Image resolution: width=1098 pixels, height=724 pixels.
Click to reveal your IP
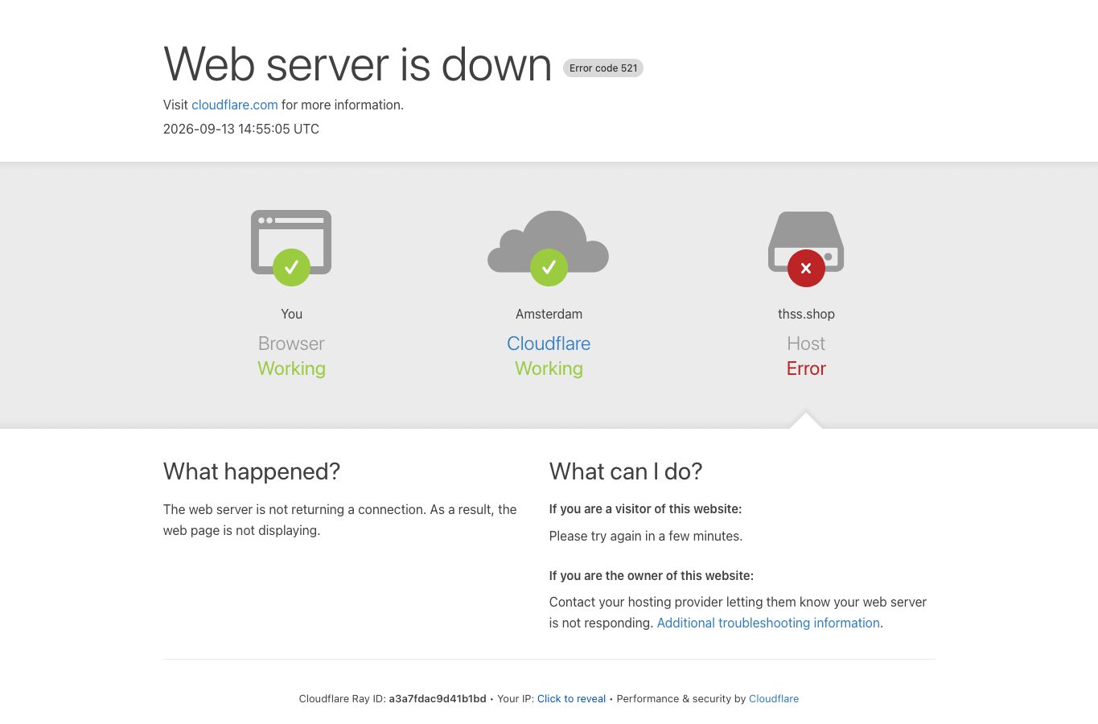[x=571, y=698]
